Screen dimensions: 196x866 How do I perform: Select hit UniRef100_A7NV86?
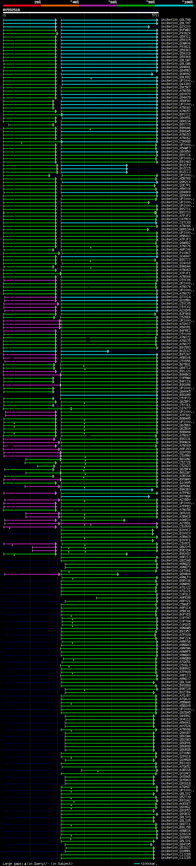pyautogui.click(x=176, y=730)
